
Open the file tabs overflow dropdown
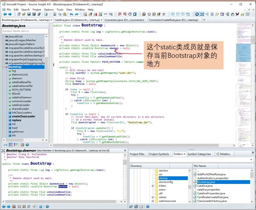click(x=204, y=20)
